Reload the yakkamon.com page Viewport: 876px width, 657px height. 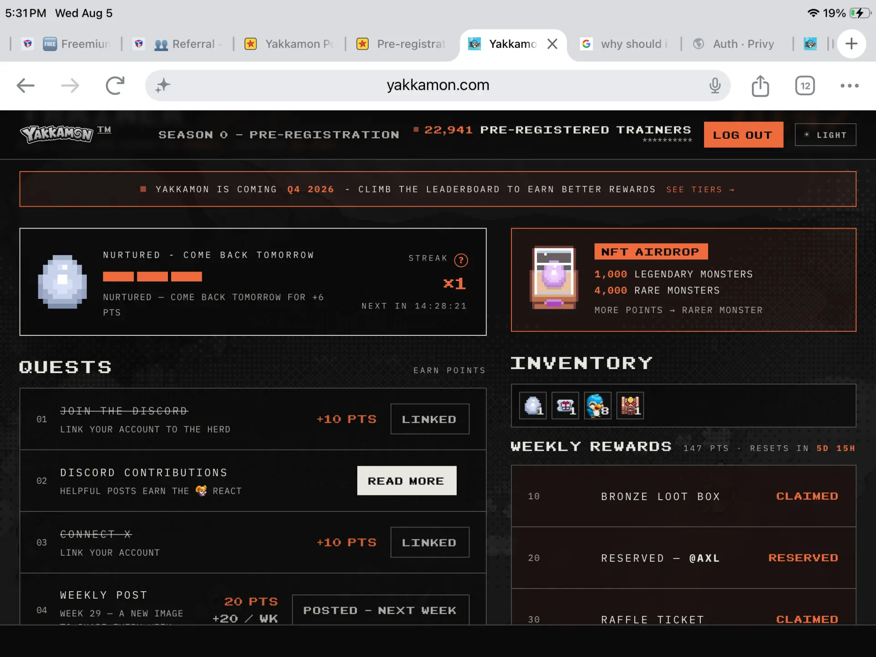[x=115, y=85]
